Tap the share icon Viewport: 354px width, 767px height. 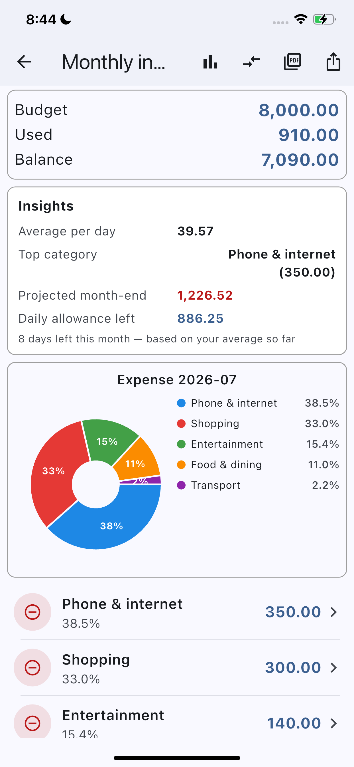coord(333,62)
